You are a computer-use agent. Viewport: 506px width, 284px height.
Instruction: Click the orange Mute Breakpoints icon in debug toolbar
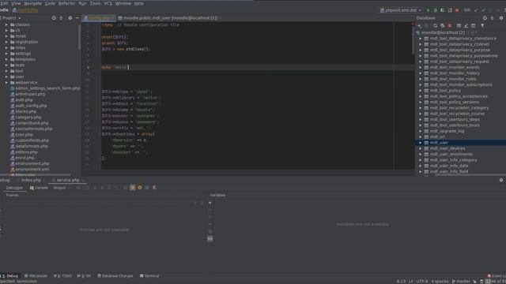[140, 188]
